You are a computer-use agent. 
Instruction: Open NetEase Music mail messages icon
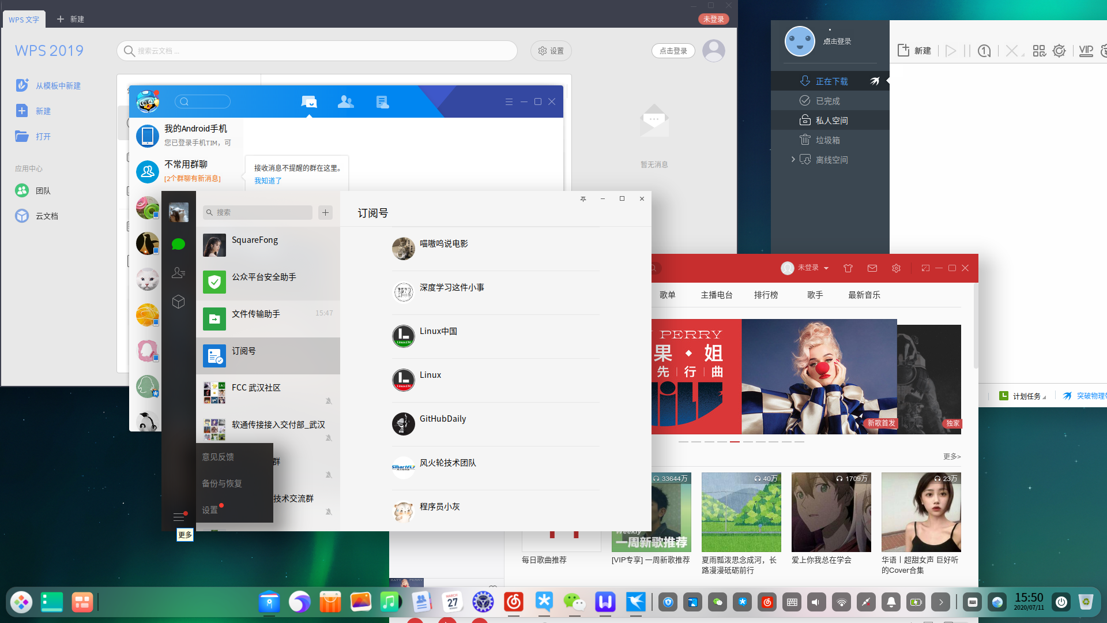coord(872,268)
